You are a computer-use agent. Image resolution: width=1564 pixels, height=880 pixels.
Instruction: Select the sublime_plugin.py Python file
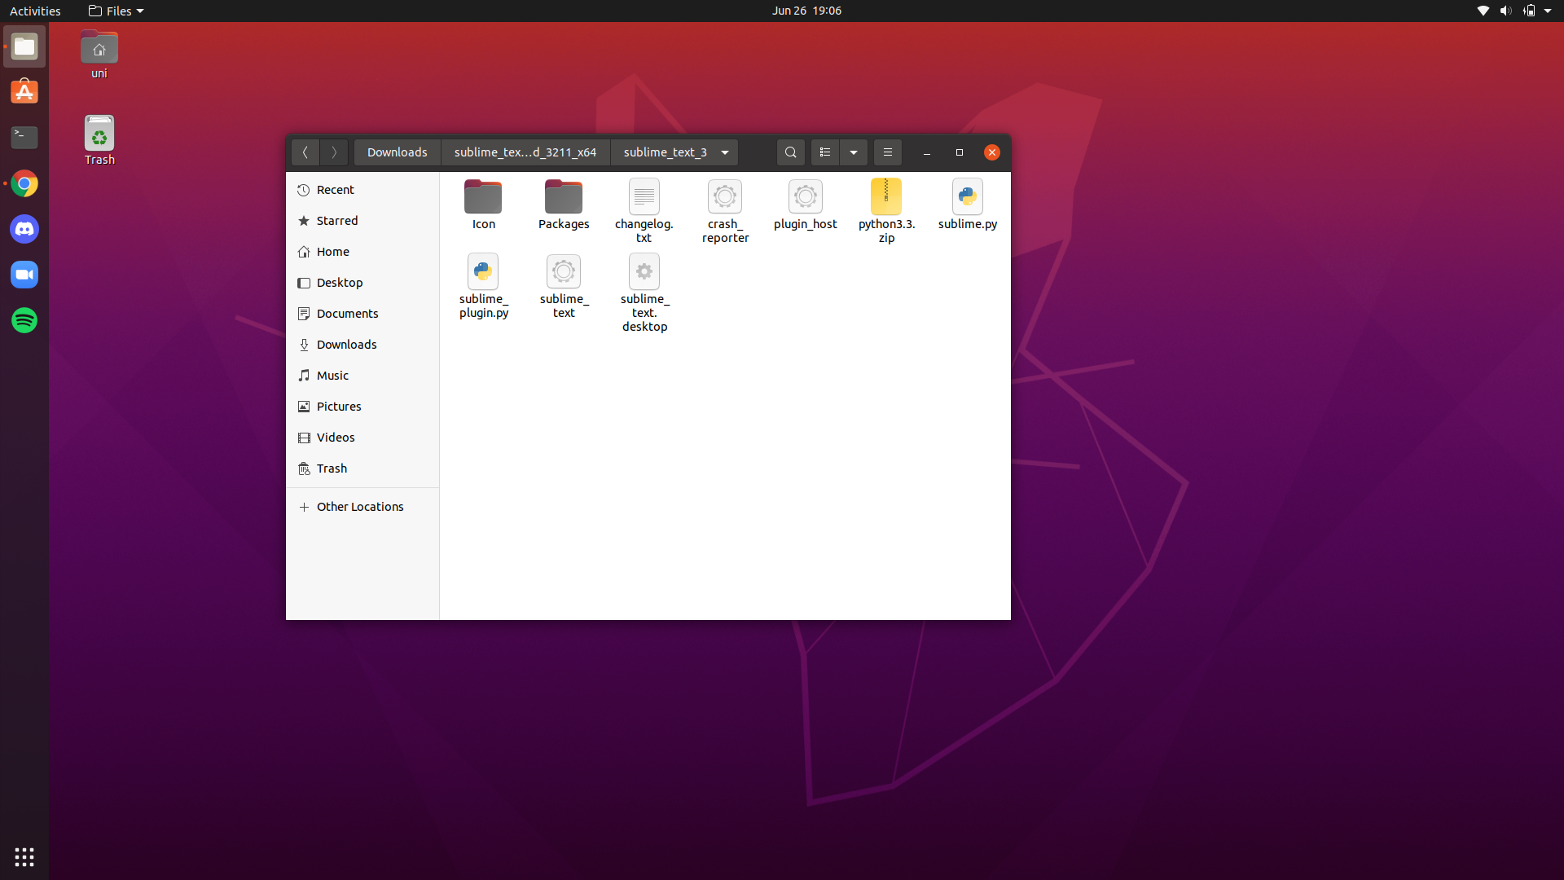(x=483, y=285)
